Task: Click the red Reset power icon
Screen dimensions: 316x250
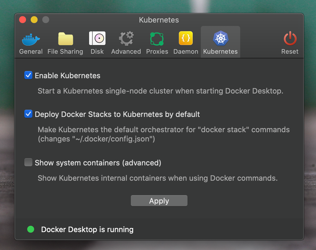Action: pos(290,38)
